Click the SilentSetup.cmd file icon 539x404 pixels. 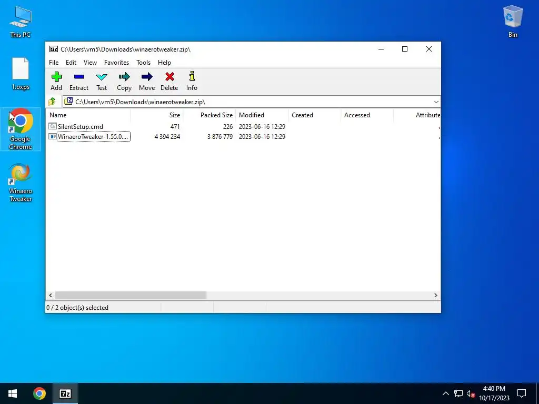coord(53,126)
